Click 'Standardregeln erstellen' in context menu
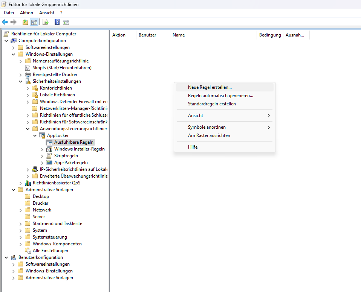Screen dimensions: 361x292 [x=212, y=104]
